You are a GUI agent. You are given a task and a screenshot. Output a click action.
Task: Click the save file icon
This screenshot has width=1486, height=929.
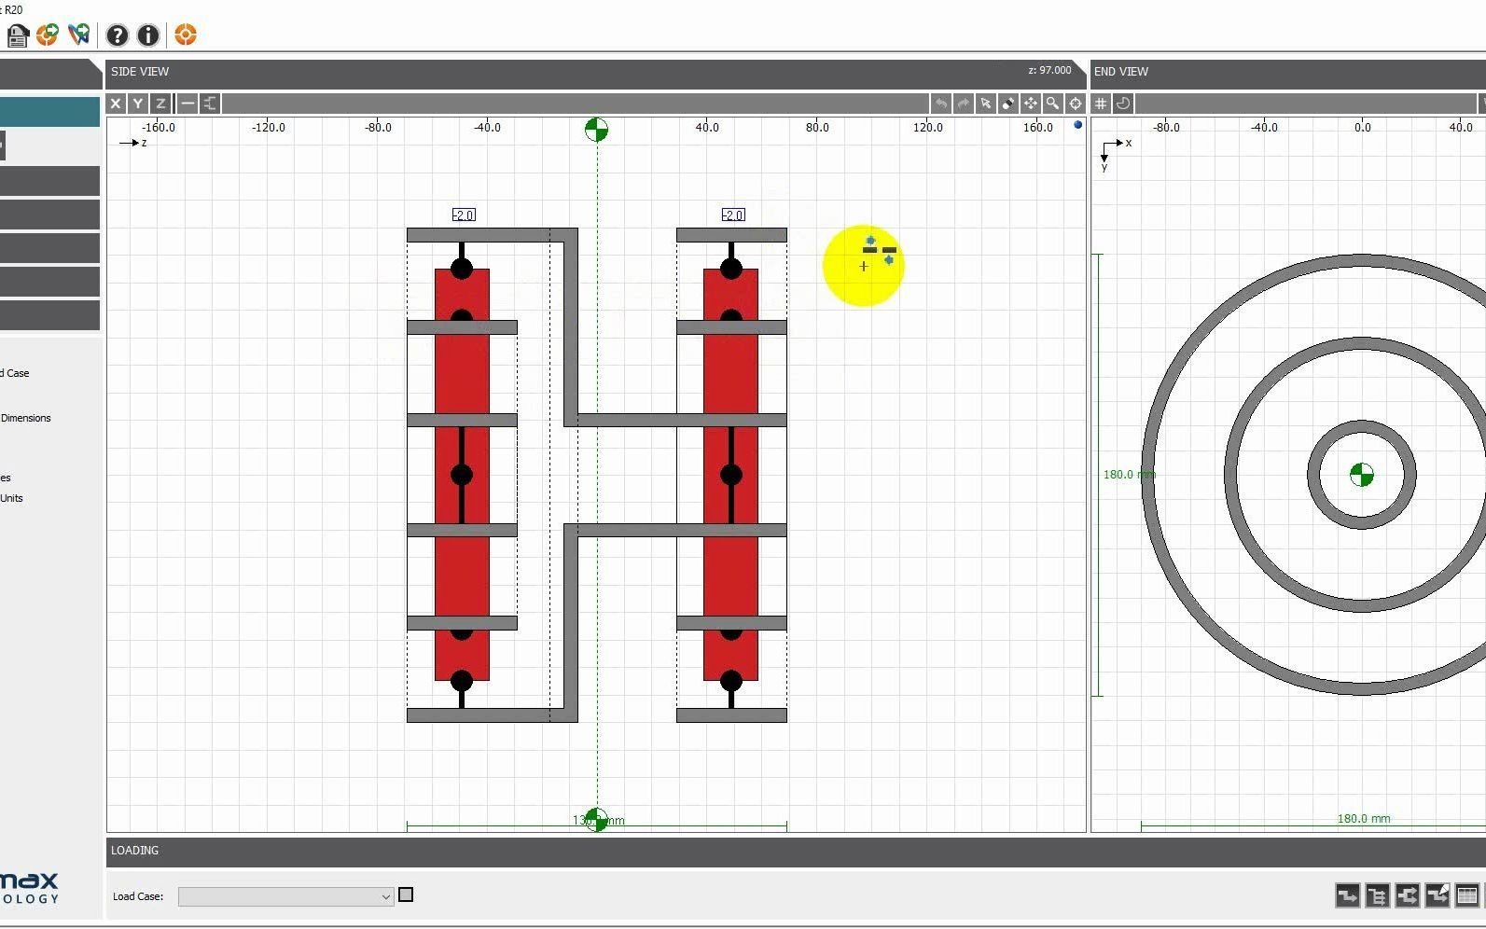[18, 35]
